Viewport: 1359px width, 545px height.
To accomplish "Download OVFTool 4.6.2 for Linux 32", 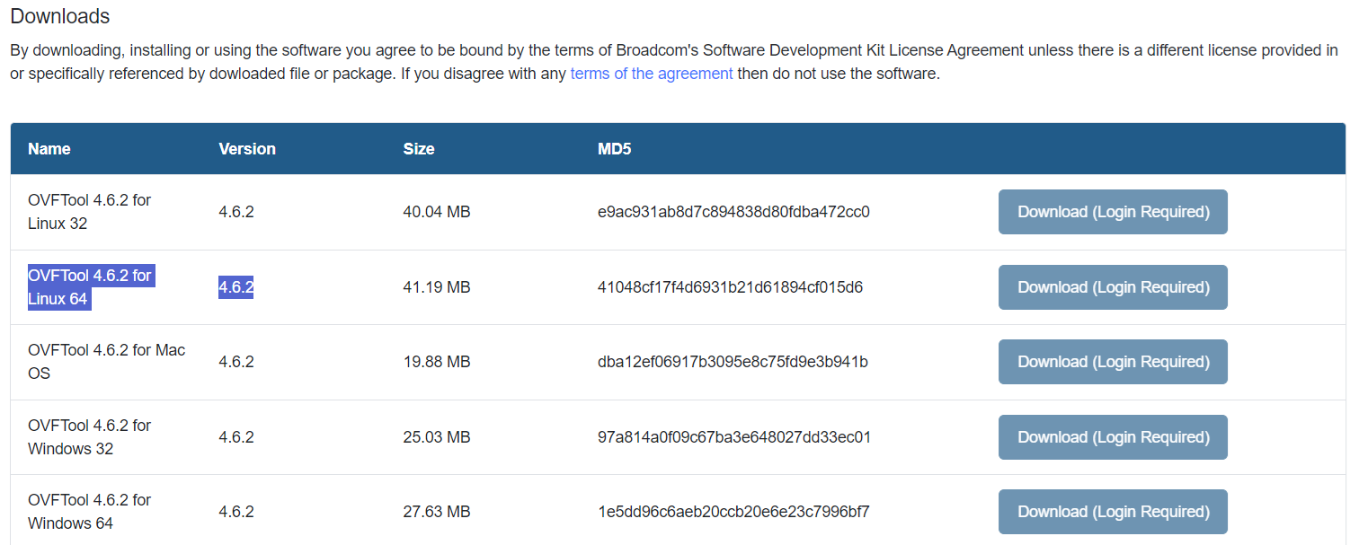I will [x=1113, y=212].
